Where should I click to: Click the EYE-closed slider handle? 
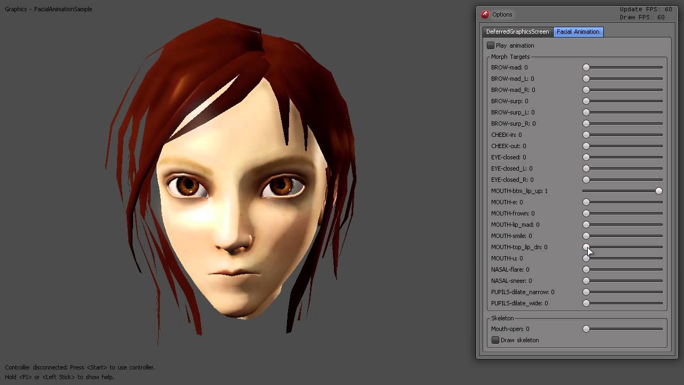tap(586, 157)
